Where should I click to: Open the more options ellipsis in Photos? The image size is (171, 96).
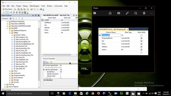(x=151, y=13)
